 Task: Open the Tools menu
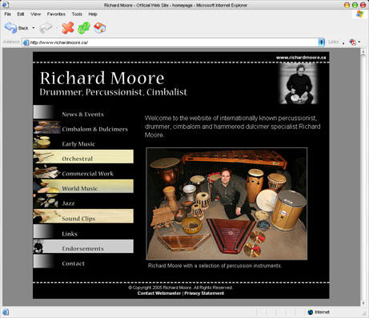(77, 14)
